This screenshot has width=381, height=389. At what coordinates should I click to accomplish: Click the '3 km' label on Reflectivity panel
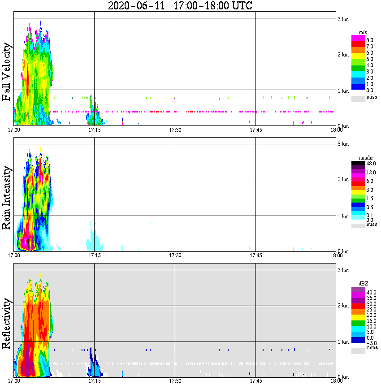[x=343, y=270]
